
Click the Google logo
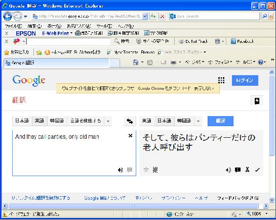click(x=29, y=81)
